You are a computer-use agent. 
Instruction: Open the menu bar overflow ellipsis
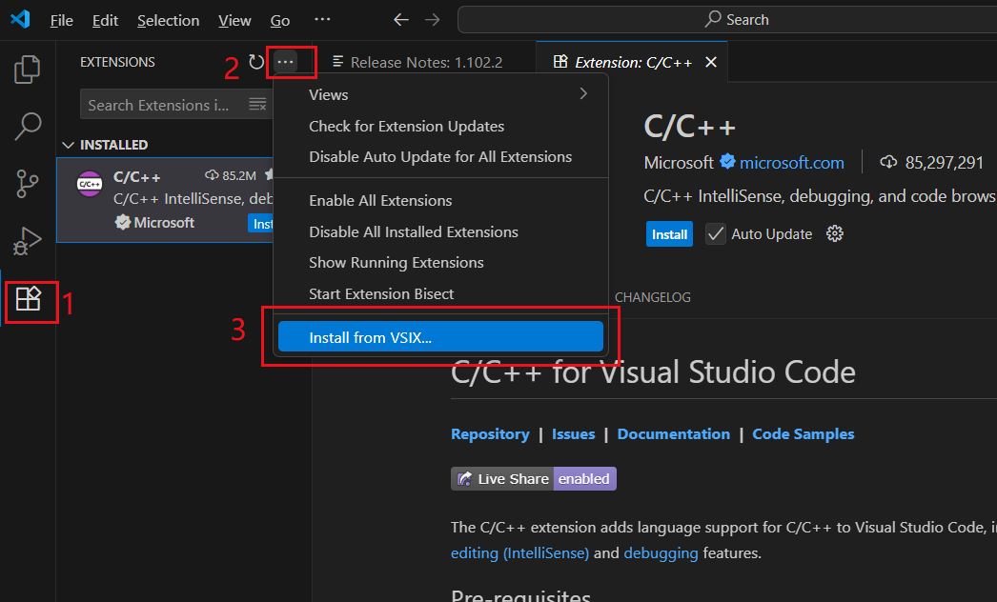click(322, 20)
